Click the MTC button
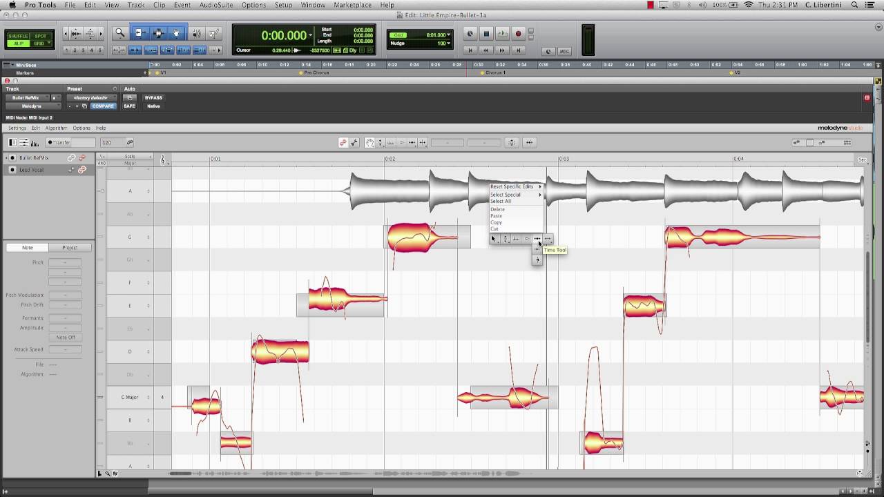 (x=564, y=51)
